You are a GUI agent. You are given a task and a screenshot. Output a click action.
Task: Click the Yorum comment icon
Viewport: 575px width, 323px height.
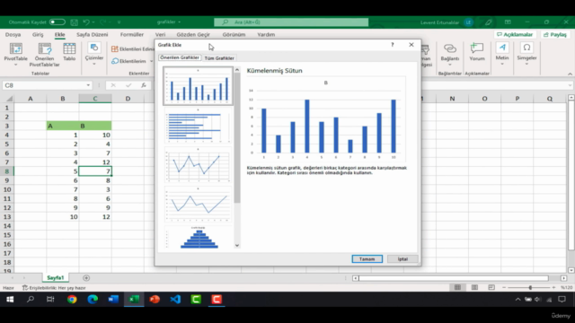pos(477,48)
